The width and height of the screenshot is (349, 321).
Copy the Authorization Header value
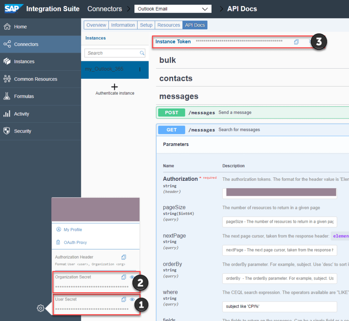coord(124,257)
